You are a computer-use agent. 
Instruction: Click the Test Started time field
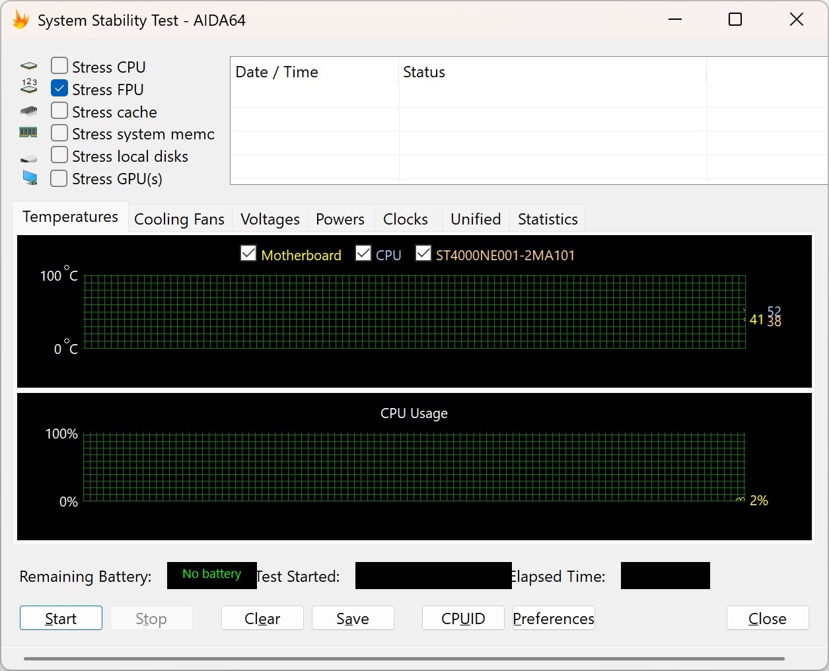[x=433, y=575]
